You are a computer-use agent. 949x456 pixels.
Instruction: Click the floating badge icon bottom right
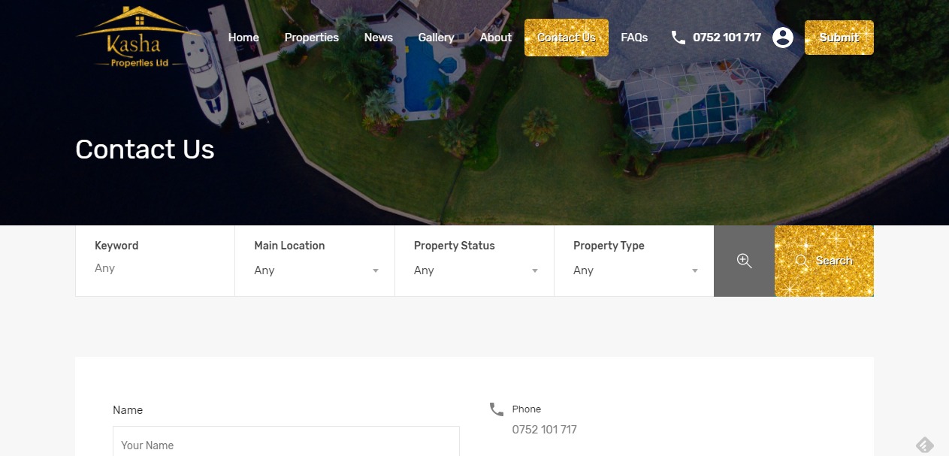924,445
